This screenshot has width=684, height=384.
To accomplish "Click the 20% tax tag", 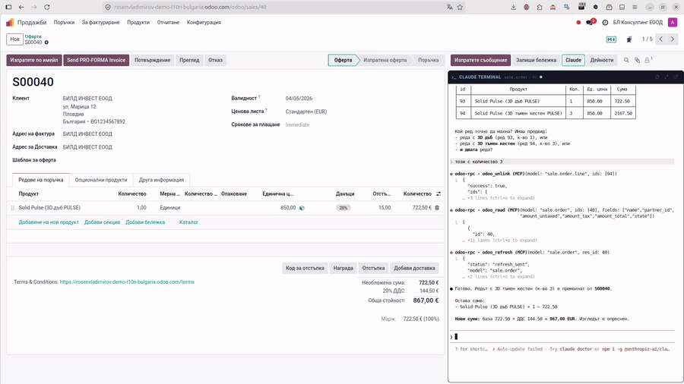I will (x=344, y=208).
